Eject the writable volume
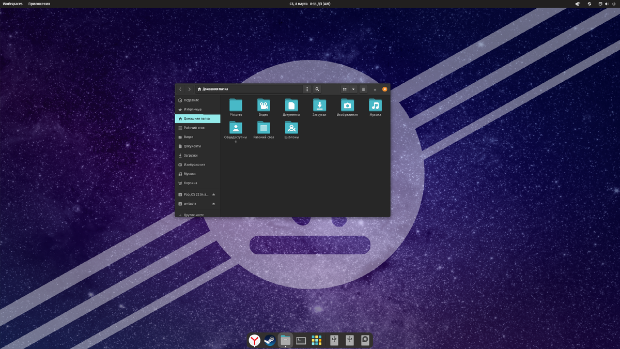The image size is (620, 349). click(214, 204)
